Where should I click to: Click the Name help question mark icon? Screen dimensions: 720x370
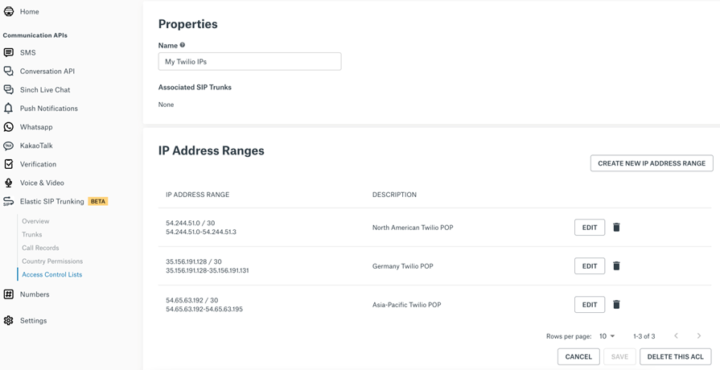point(183,45)
